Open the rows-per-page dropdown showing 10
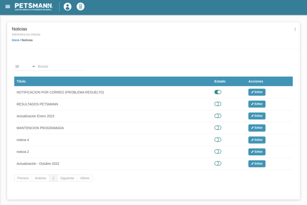307x205 pixels. click(x=25, y=66)
